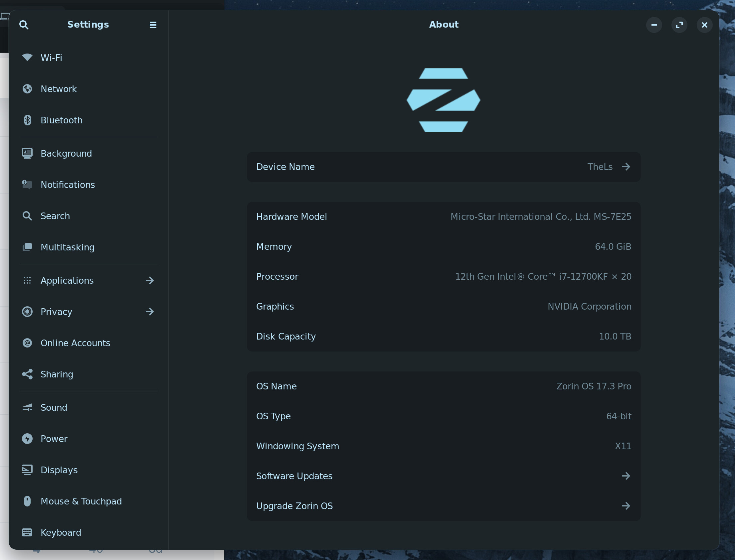Click the search magnifier icon in Settings header
Image resolution: width=735 pixels, height=560 pixels.
[x=24, y=25]
